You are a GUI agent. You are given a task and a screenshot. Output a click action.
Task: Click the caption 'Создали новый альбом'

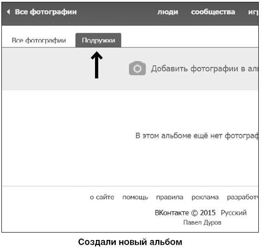coord(130,242)
